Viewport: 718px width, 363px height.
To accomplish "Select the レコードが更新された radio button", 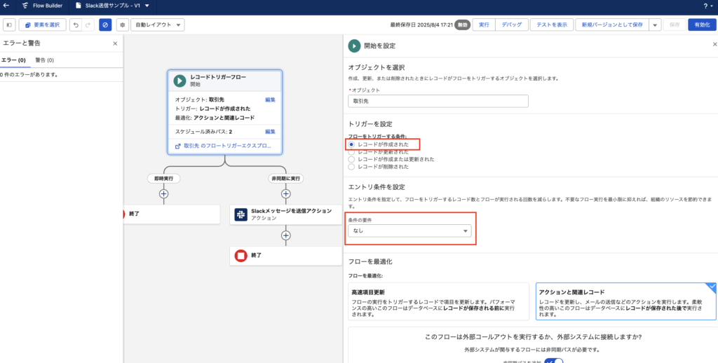I will (x=352, y=152).
